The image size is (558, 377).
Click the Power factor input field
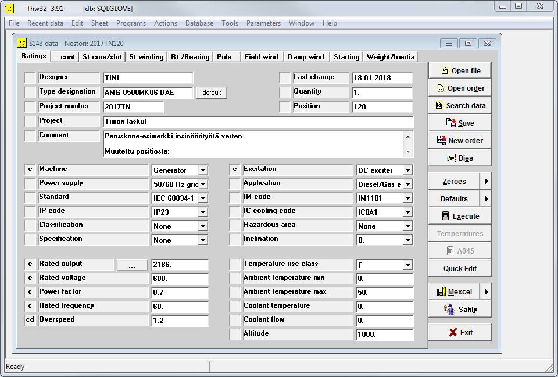180,293
